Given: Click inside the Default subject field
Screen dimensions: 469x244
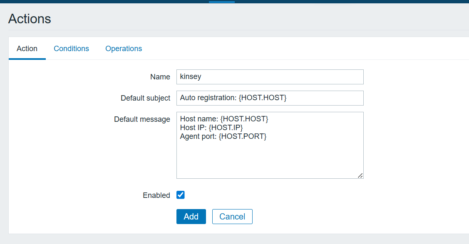Looking at the screenshot, I should (x=270, y=98).
